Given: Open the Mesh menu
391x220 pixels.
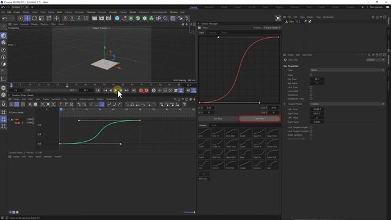Looking at the screenshot, I should coord(59,12).
